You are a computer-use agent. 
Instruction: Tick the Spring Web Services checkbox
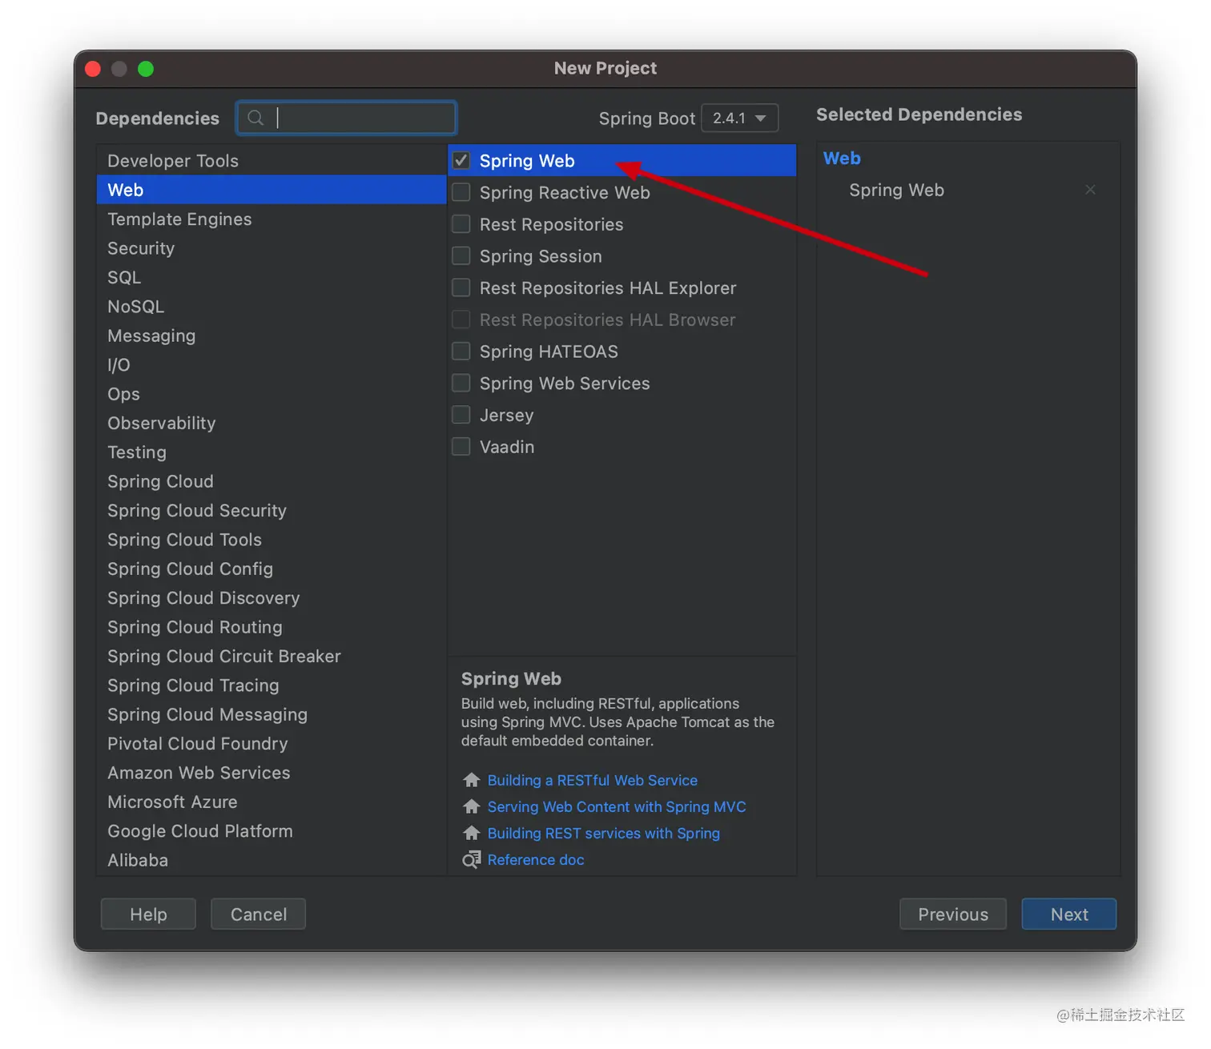click(x=461, y=383)
